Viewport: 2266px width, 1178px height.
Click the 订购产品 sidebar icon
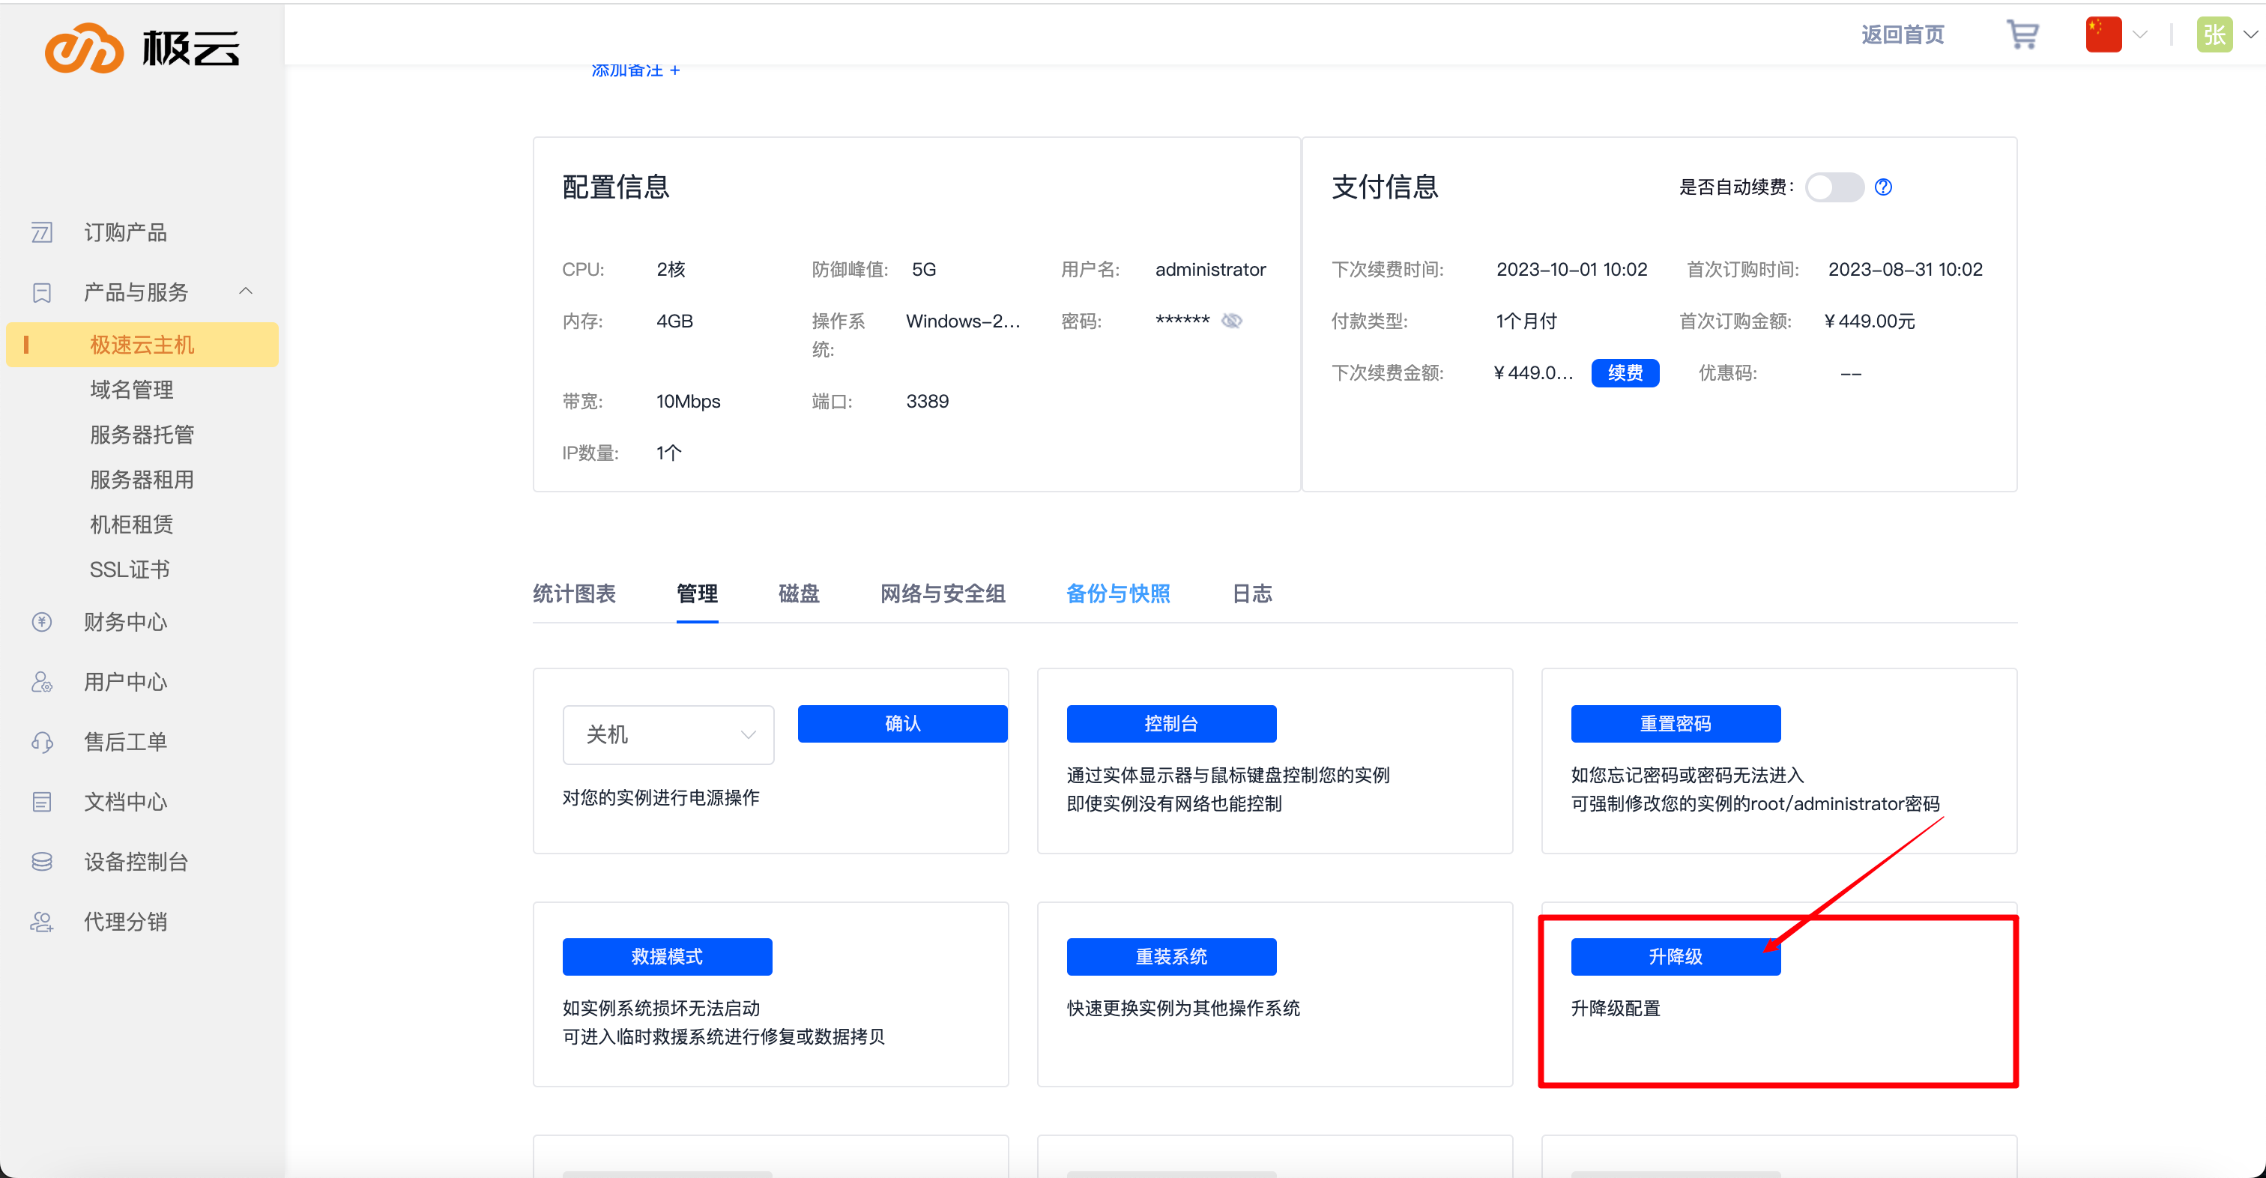tap(41, 232)
